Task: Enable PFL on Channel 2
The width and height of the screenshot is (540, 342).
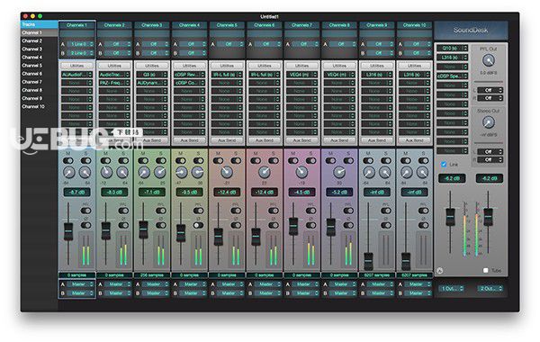Action: coord(123,211)
